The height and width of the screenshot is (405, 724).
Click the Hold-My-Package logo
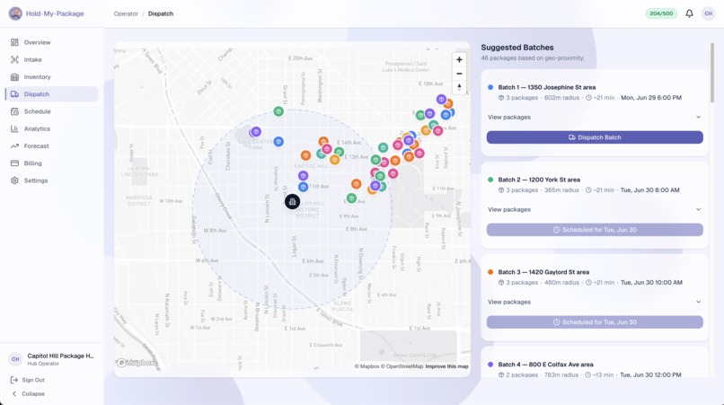[15, 13]
